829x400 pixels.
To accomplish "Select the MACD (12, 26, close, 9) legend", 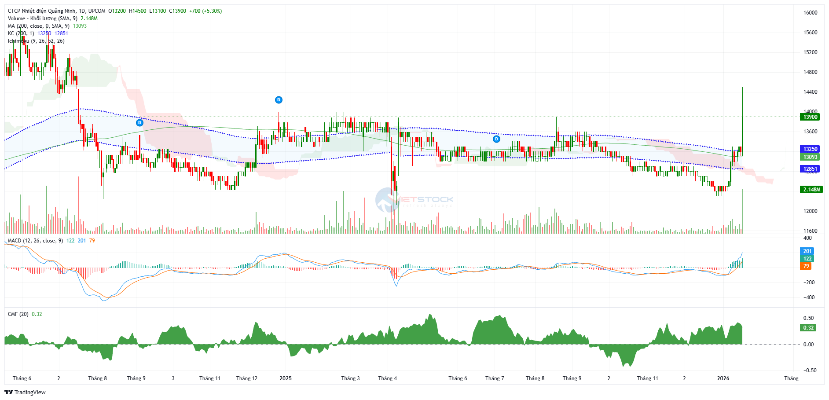I will point(35,241).
